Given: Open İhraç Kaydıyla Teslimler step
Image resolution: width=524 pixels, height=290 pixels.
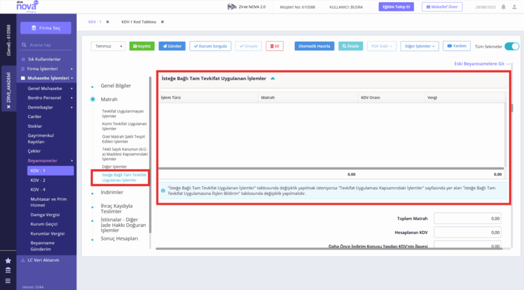Looking at the screenshot, I should [x=117, y=209].
